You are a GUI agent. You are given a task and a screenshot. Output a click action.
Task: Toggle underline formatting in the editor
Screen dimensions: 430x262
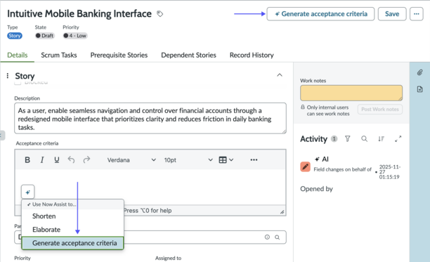(x=56, y=159)
